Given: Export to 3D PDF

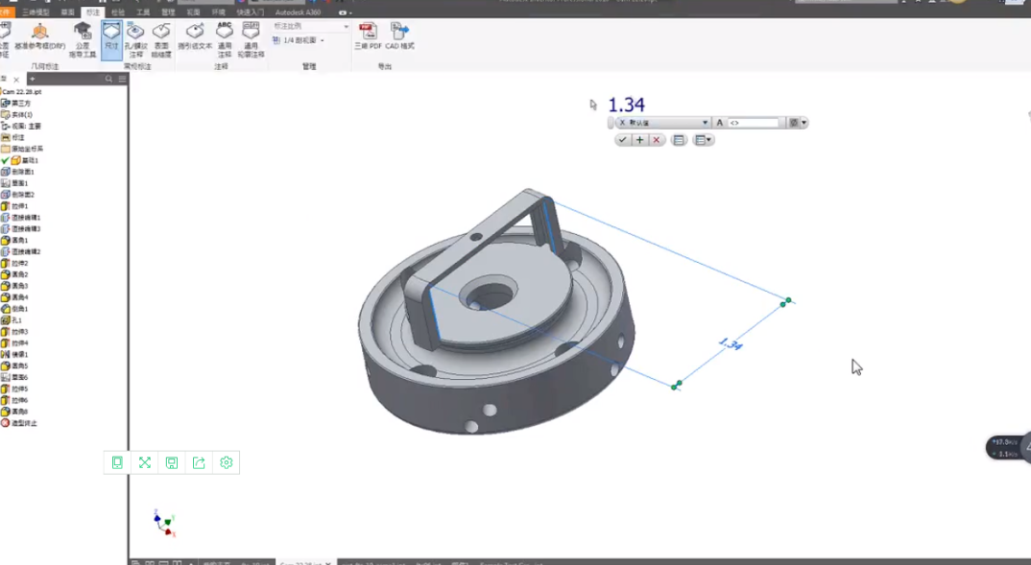Looking at the screenshot, I should point(368,36).
